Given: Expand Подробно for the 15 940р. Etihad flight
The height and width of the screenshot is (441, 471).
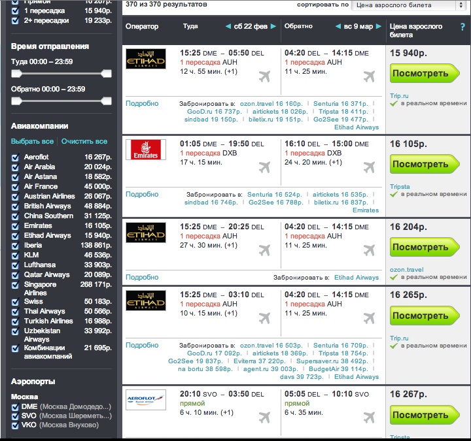Looking at the screenshot, I should [x=142, y=103].
